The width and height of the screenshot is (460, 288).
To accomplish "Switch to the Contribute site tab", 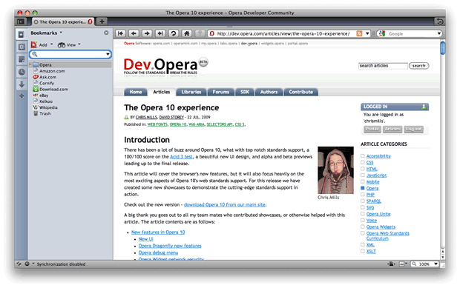I will pyautogui.click(x=301, y=92).
